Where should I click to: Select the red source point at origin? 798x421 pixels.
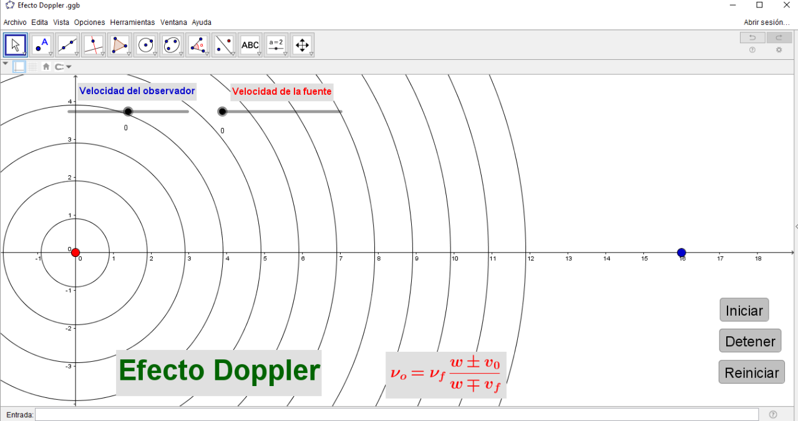(75, 253)
